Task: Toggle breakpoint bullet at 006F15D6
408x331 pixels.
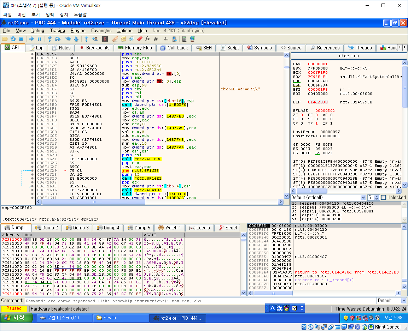Action: pos(32,74)
